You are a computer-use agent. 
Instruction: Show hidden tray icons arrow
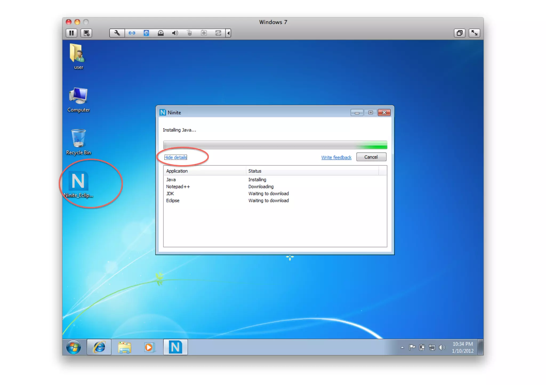click(x=402, y=347)
